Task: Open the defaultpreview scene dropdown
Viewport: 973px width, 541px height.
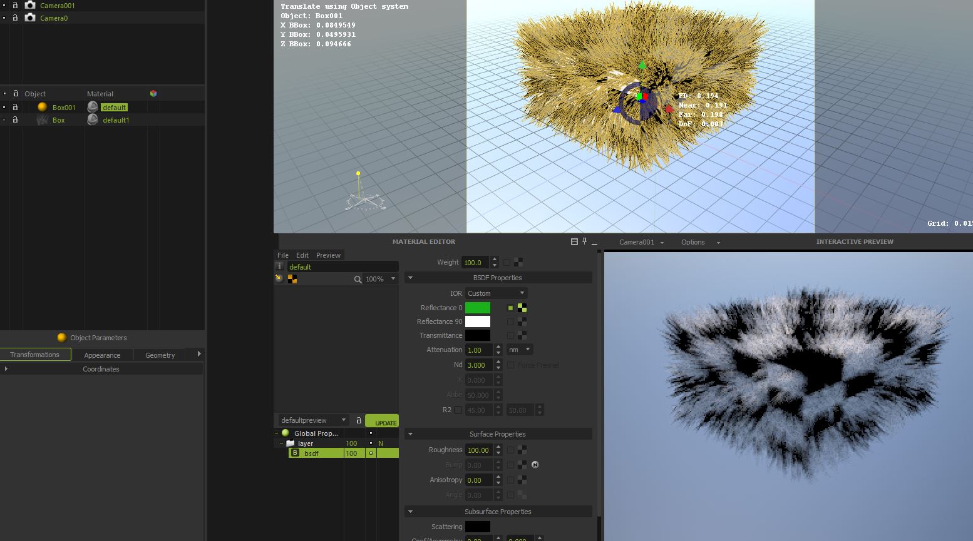Action: click(313, 420)
